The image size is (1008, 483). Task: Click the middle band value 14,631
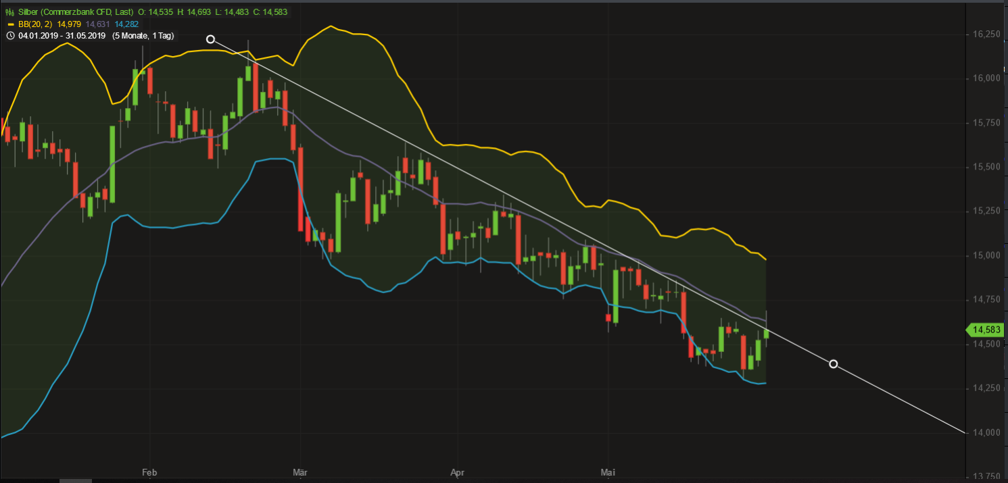click(98, 24)
